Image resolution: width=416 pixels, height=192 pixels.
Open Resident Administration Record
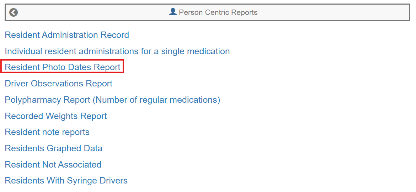coord(67,35)
